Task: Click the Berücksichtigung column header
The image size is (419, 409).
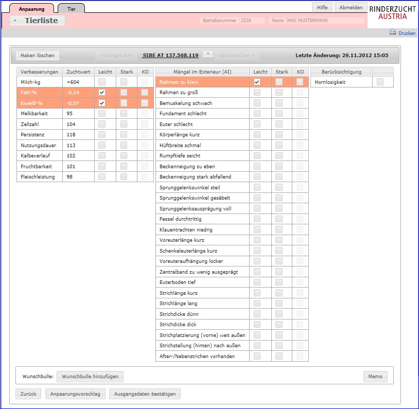Action: tap(341, 72)
